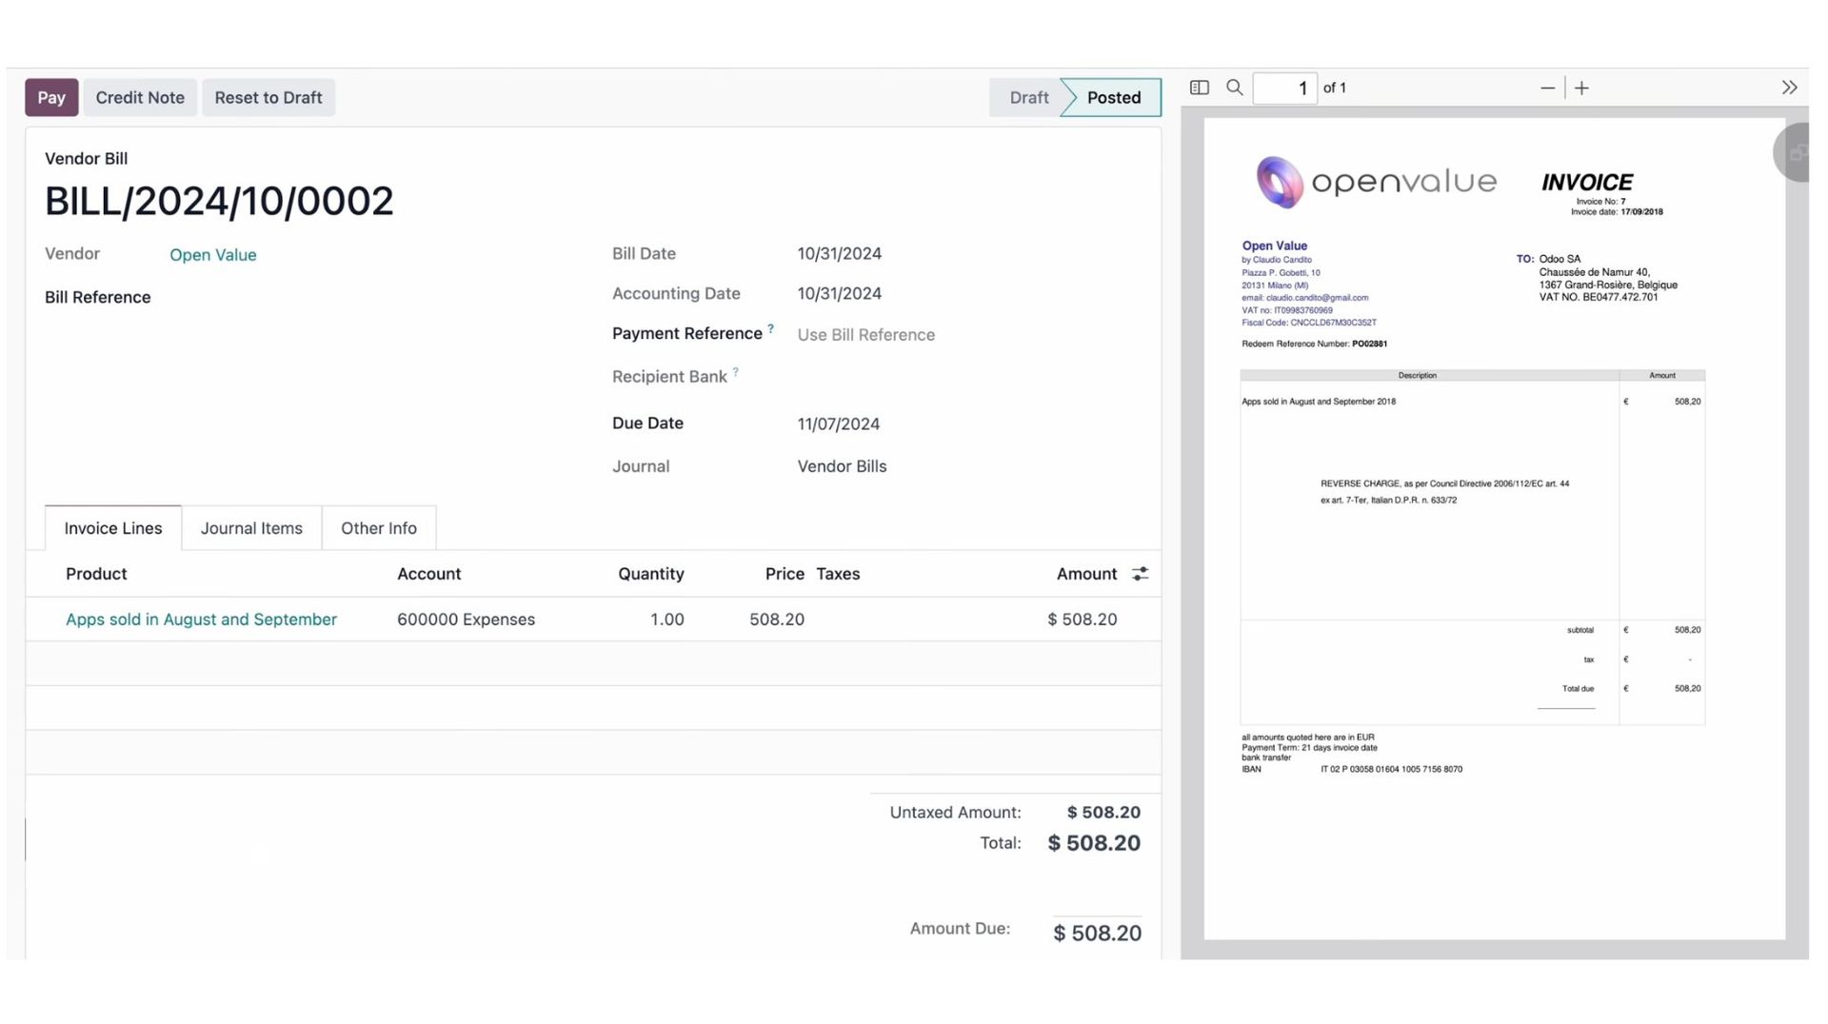Click the Payment Reference help icon

point(771,329)
